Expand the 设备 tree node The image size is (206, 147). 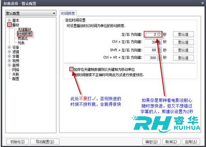(x=9, y=47)
